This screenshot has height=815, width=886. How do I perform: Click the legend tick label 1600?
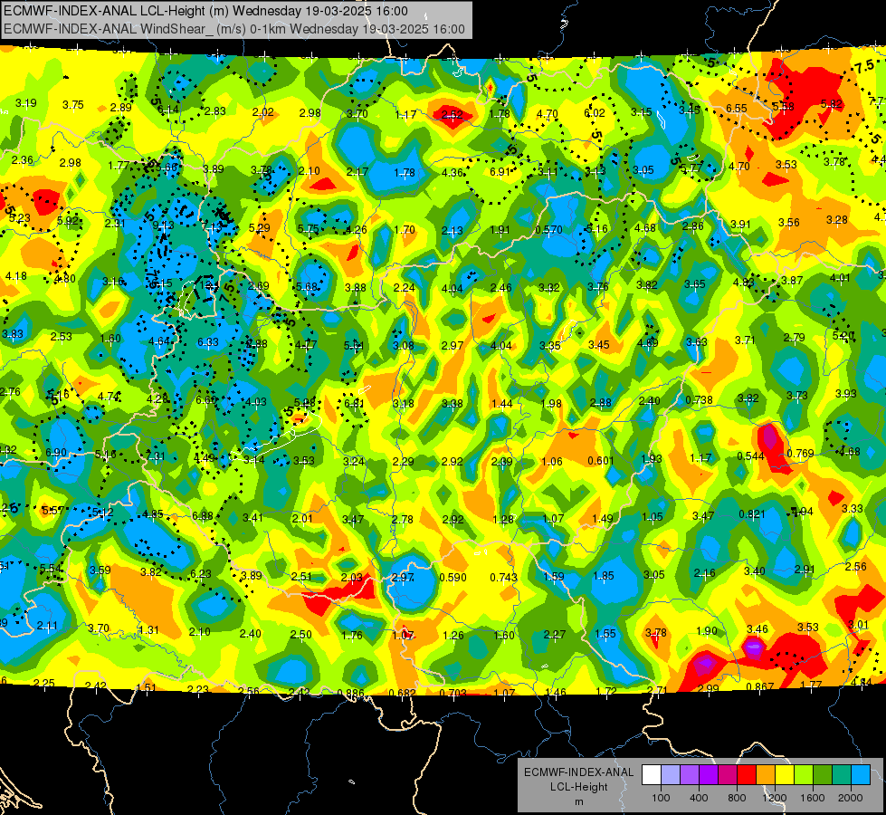pyautogui.click(x=813, y=798)
